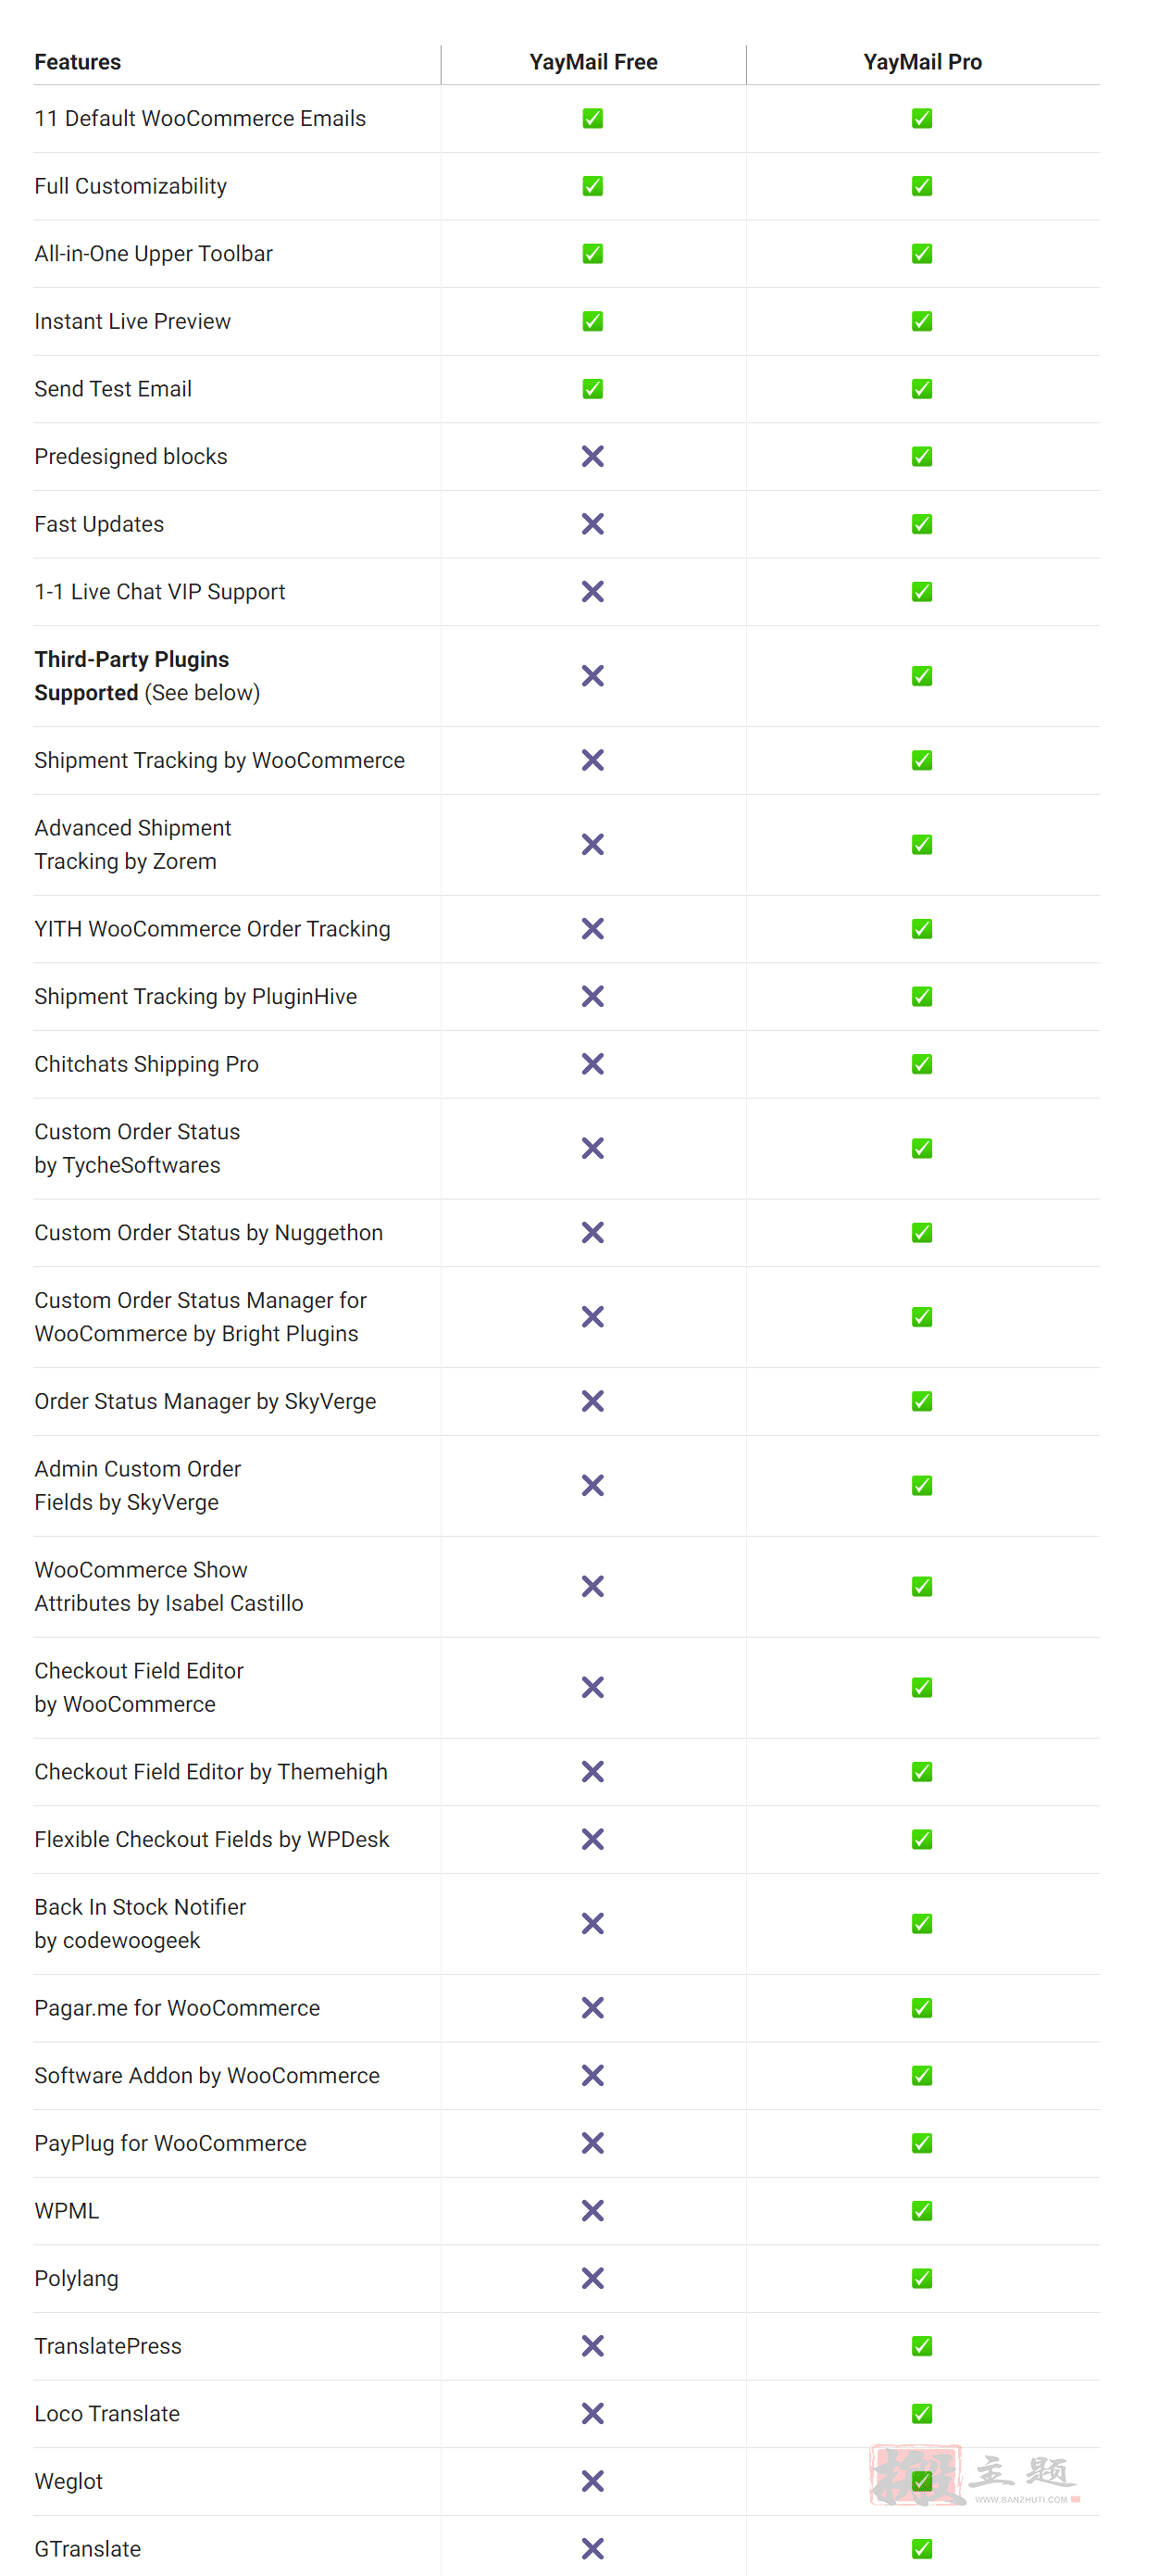The height and width of the screenshot is (2576, 1159).
Task: Click the Free checkmark for Full Customizability
Action: pyautogui.click(x=592, y=186)
